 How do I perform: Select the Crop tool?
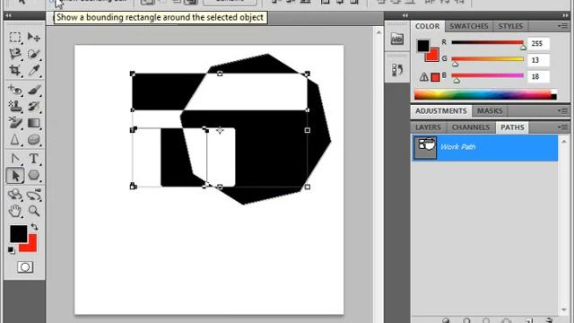pyautogui.click(x=15, y=70)
